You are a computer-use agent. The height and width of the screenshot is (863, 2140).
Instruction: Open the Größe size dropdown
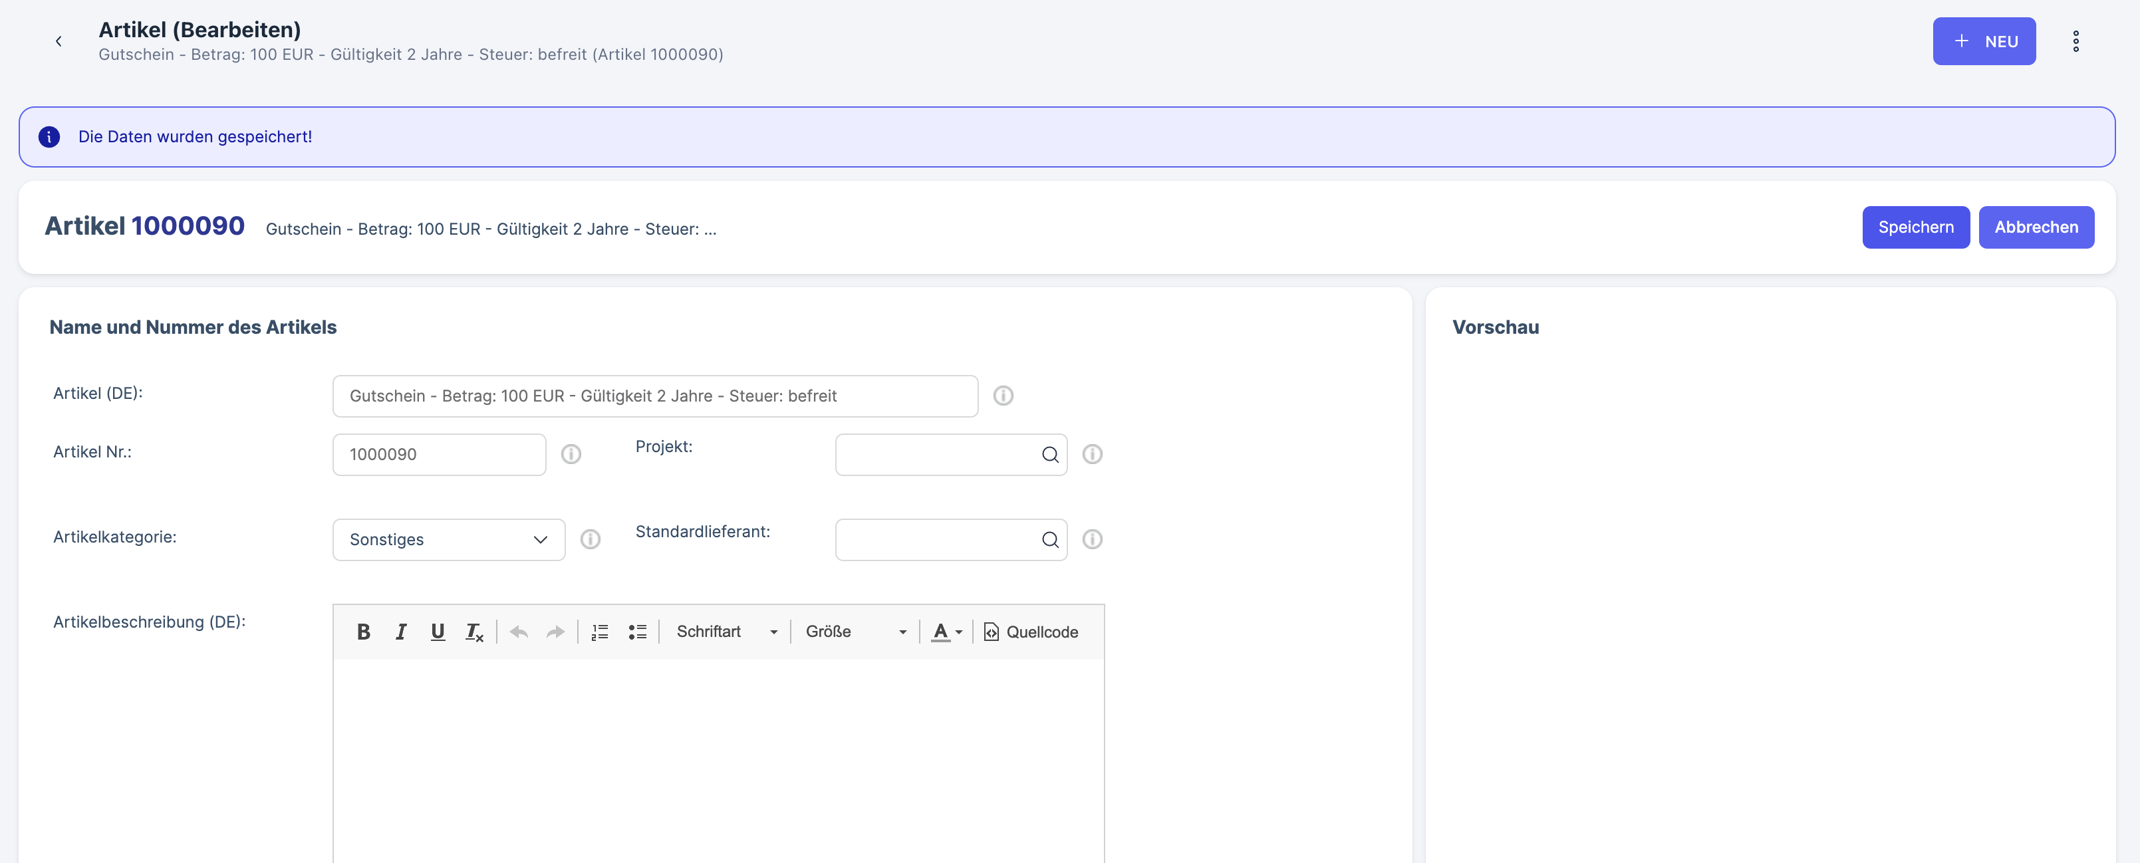(855, 632)
